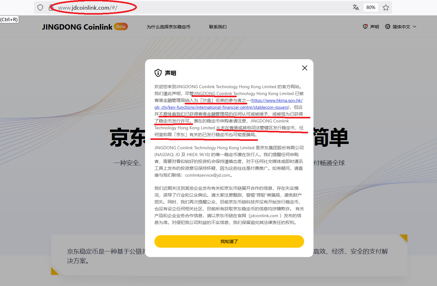Click the shield icon beside 声明 in header
Screen dimensions: 437x286
point(365,27)
